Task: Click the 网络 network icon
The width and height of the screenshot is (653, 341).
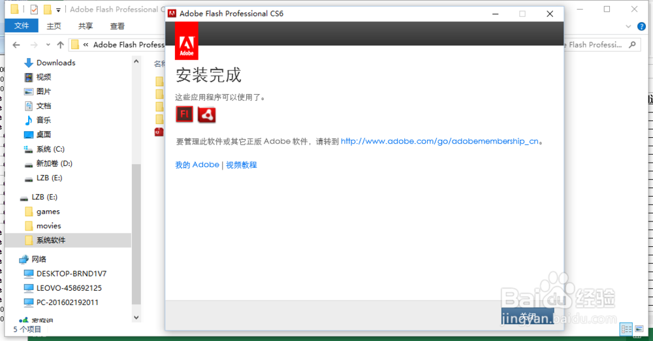Action: pyautogui.click(x=24, y=259)
